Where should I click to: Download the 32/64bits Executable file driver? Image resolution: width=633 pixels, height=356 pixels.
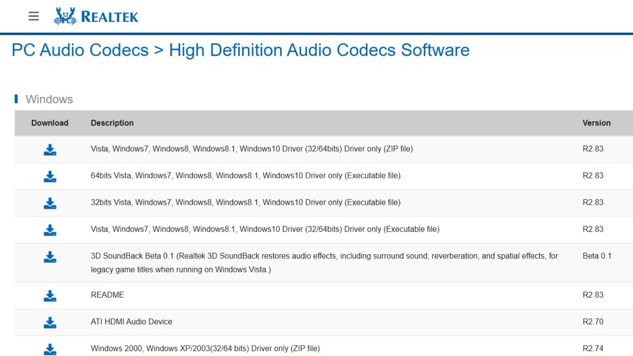coord(50,230)
